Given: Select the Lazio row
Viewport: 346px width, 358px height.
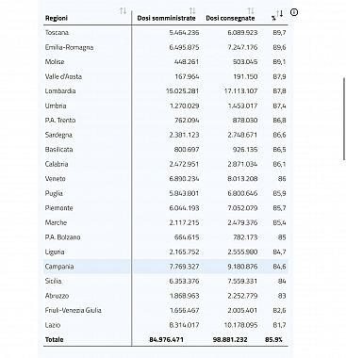Looking at the screenshot, I should tap(166, 325).
